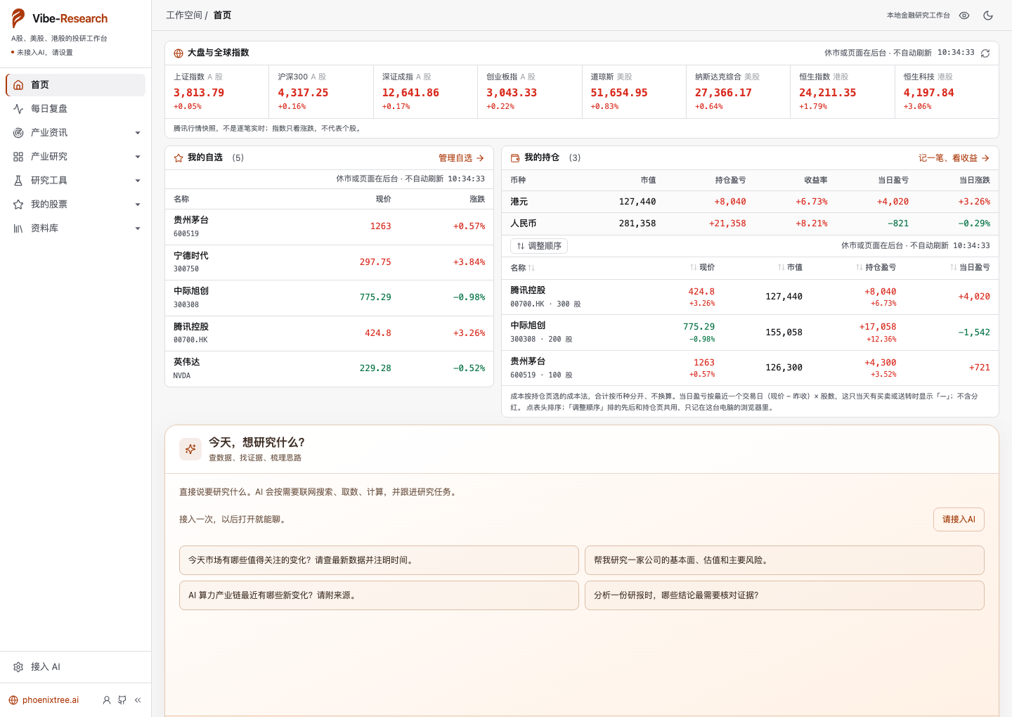Sort holdings by 当日盈亏 column header
The image size is (1012, 717).
click(x=970, y=268)
